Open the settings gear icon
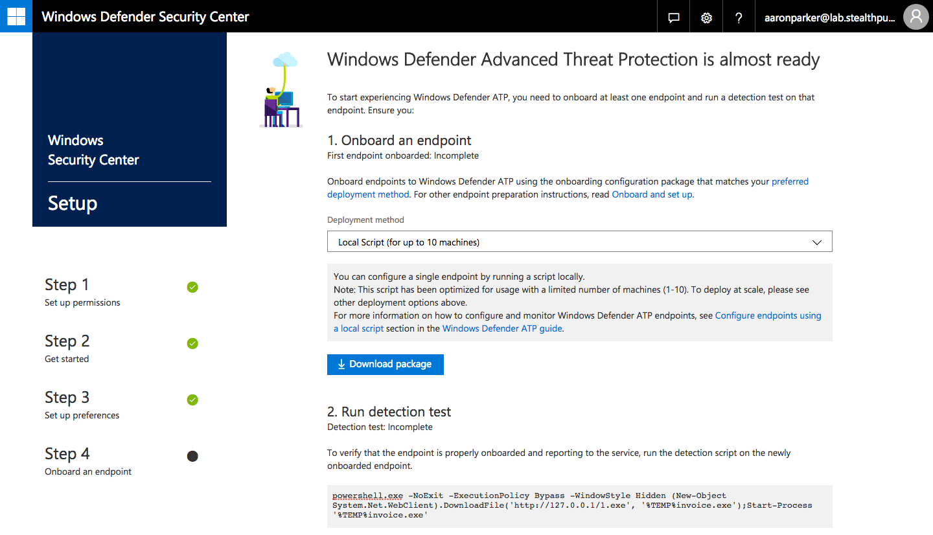 pos(706,17)
